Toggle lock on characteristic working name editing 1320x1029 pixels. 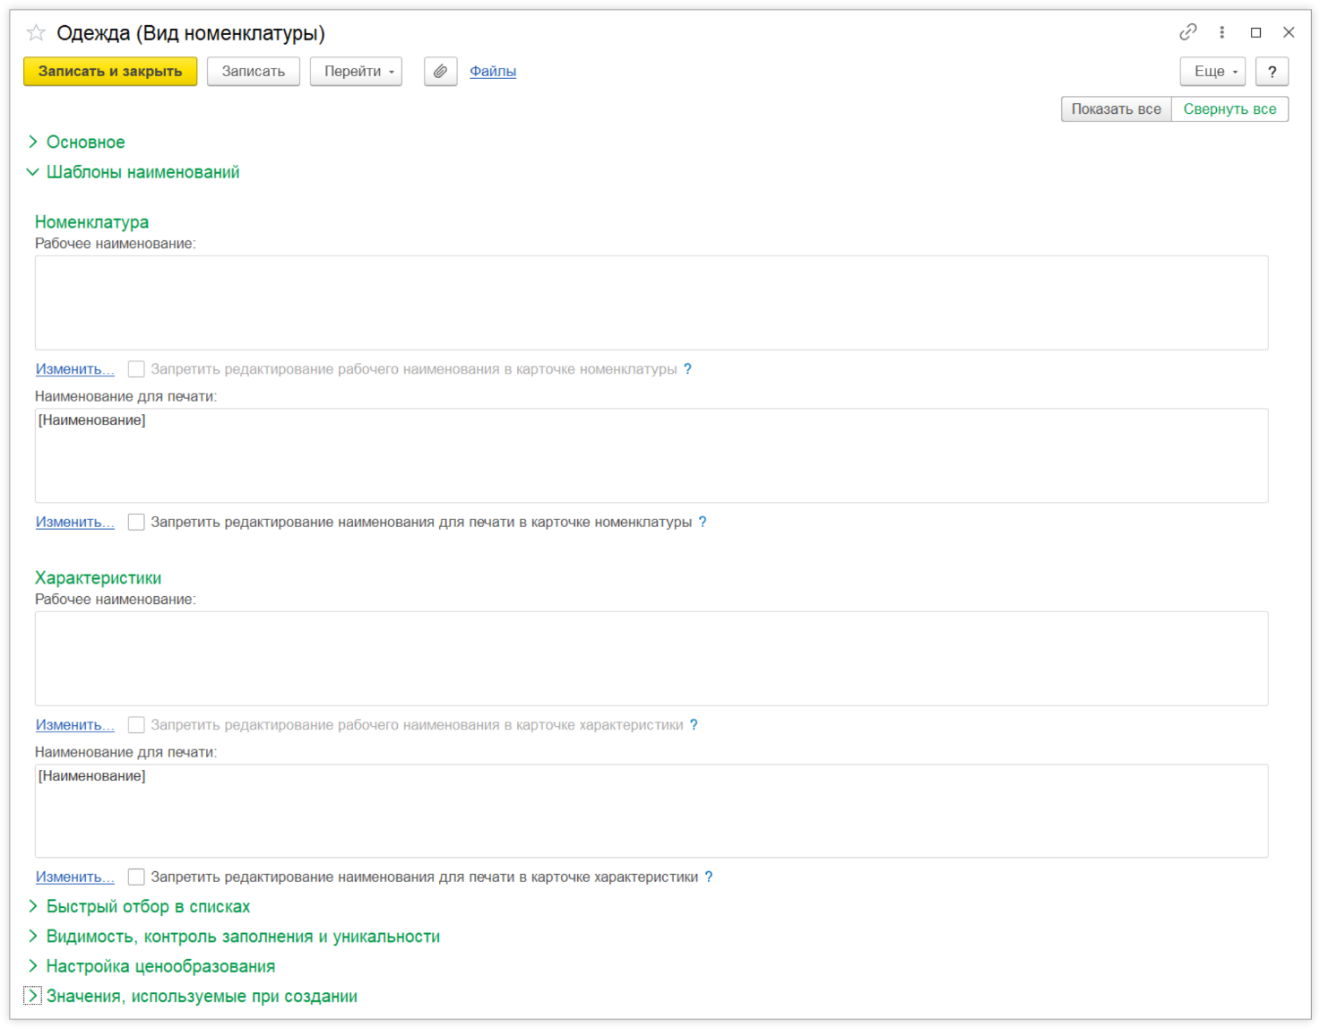pos(136,724)
